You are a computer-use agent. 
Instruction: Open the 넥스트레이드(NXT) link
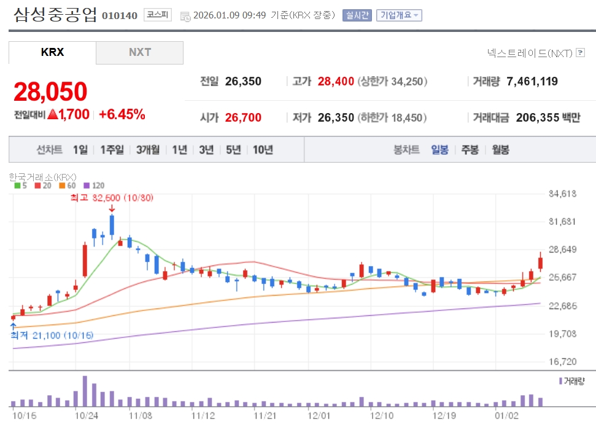[530, 53]
